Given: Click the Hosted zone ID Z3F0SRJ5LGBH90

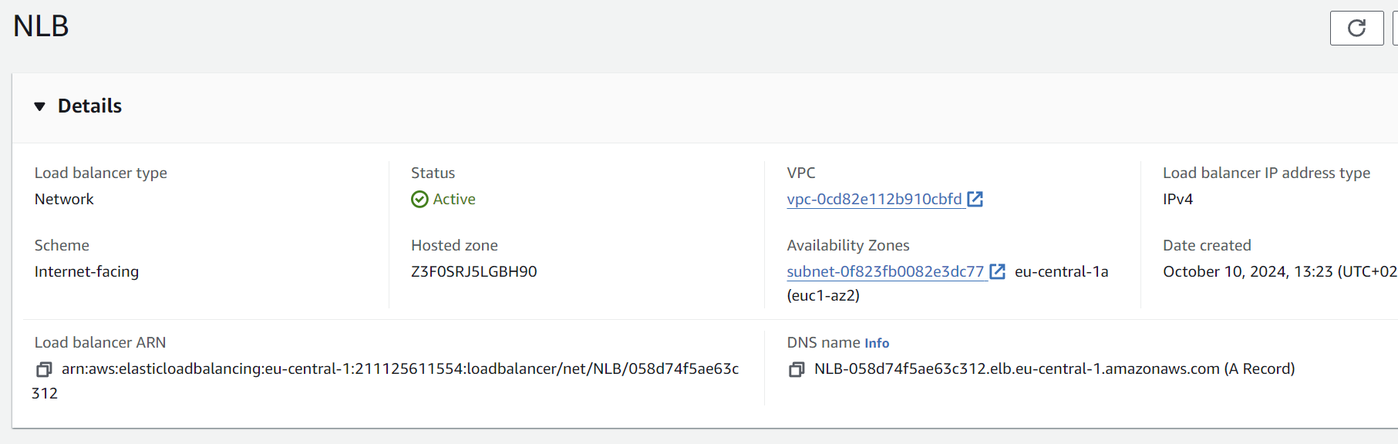Looking at the screenshot, I should point(473,272).
